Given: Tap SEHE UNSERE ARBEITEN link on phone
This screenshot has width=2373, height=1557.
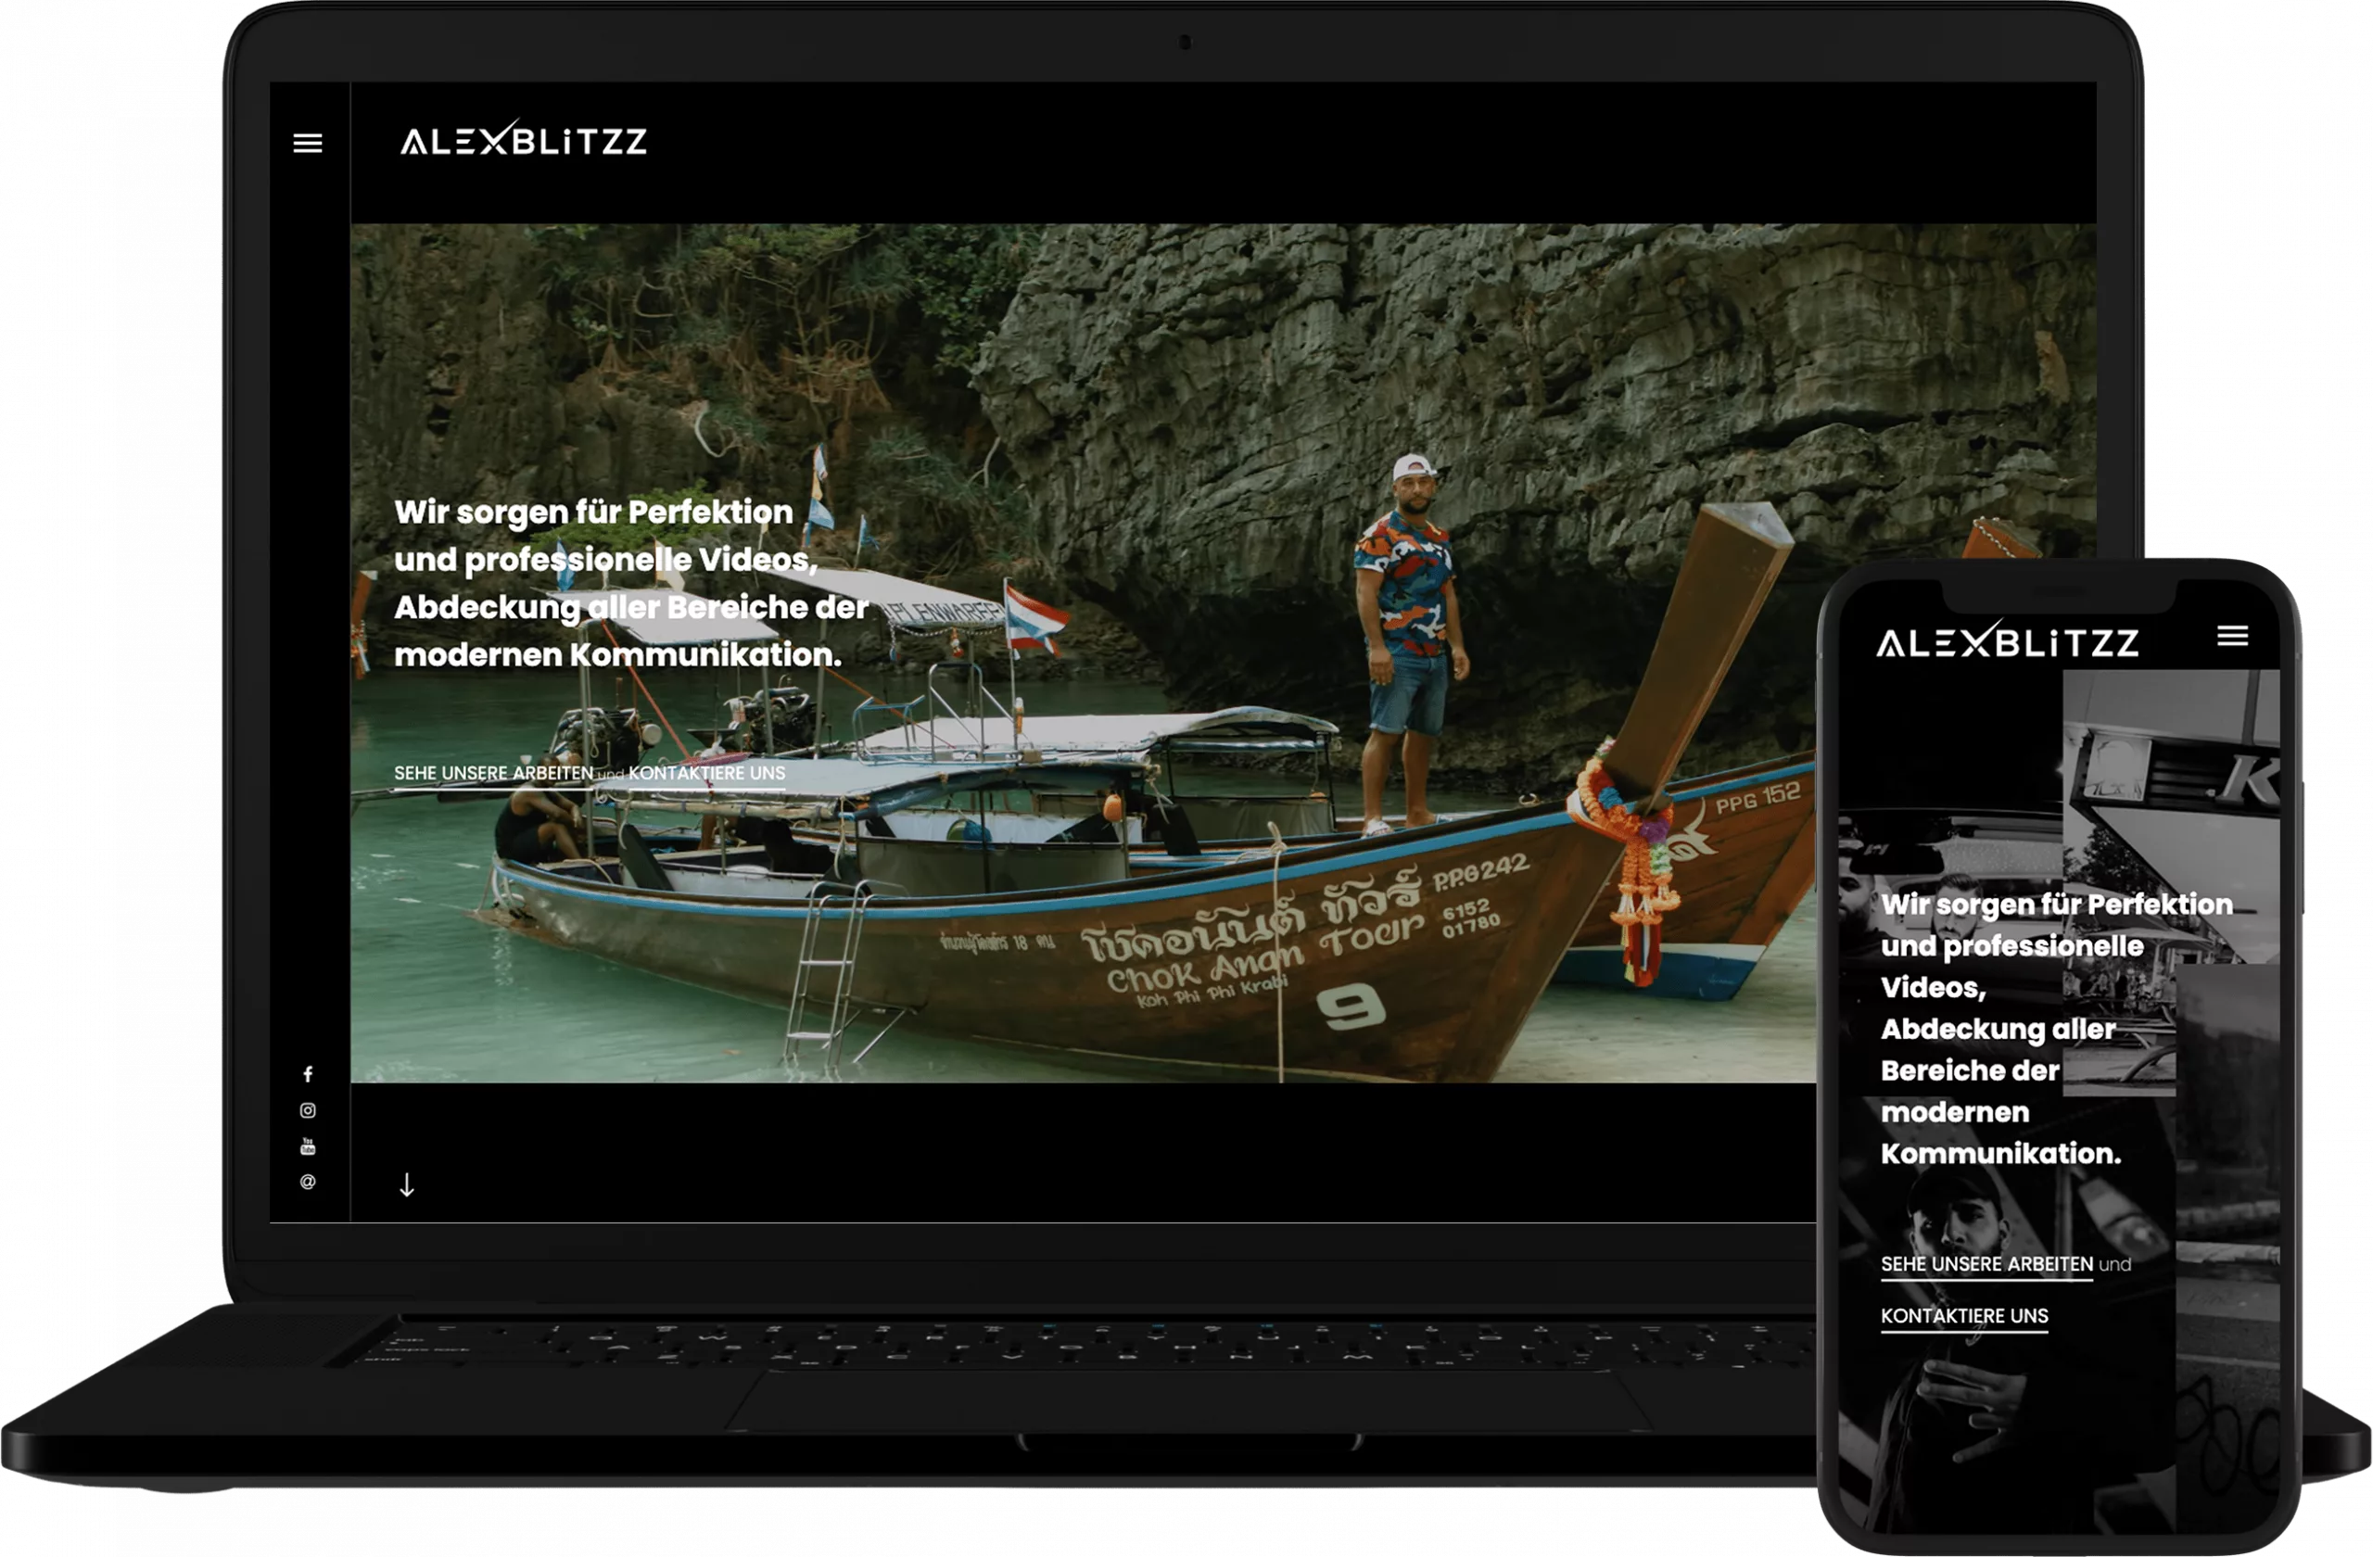Looking at the screenshot, I should (x=1986, y=1264).
